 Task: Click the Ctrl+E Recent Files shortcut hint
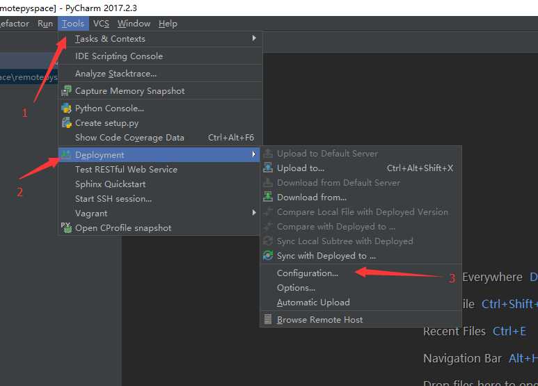tap(509, 331)
